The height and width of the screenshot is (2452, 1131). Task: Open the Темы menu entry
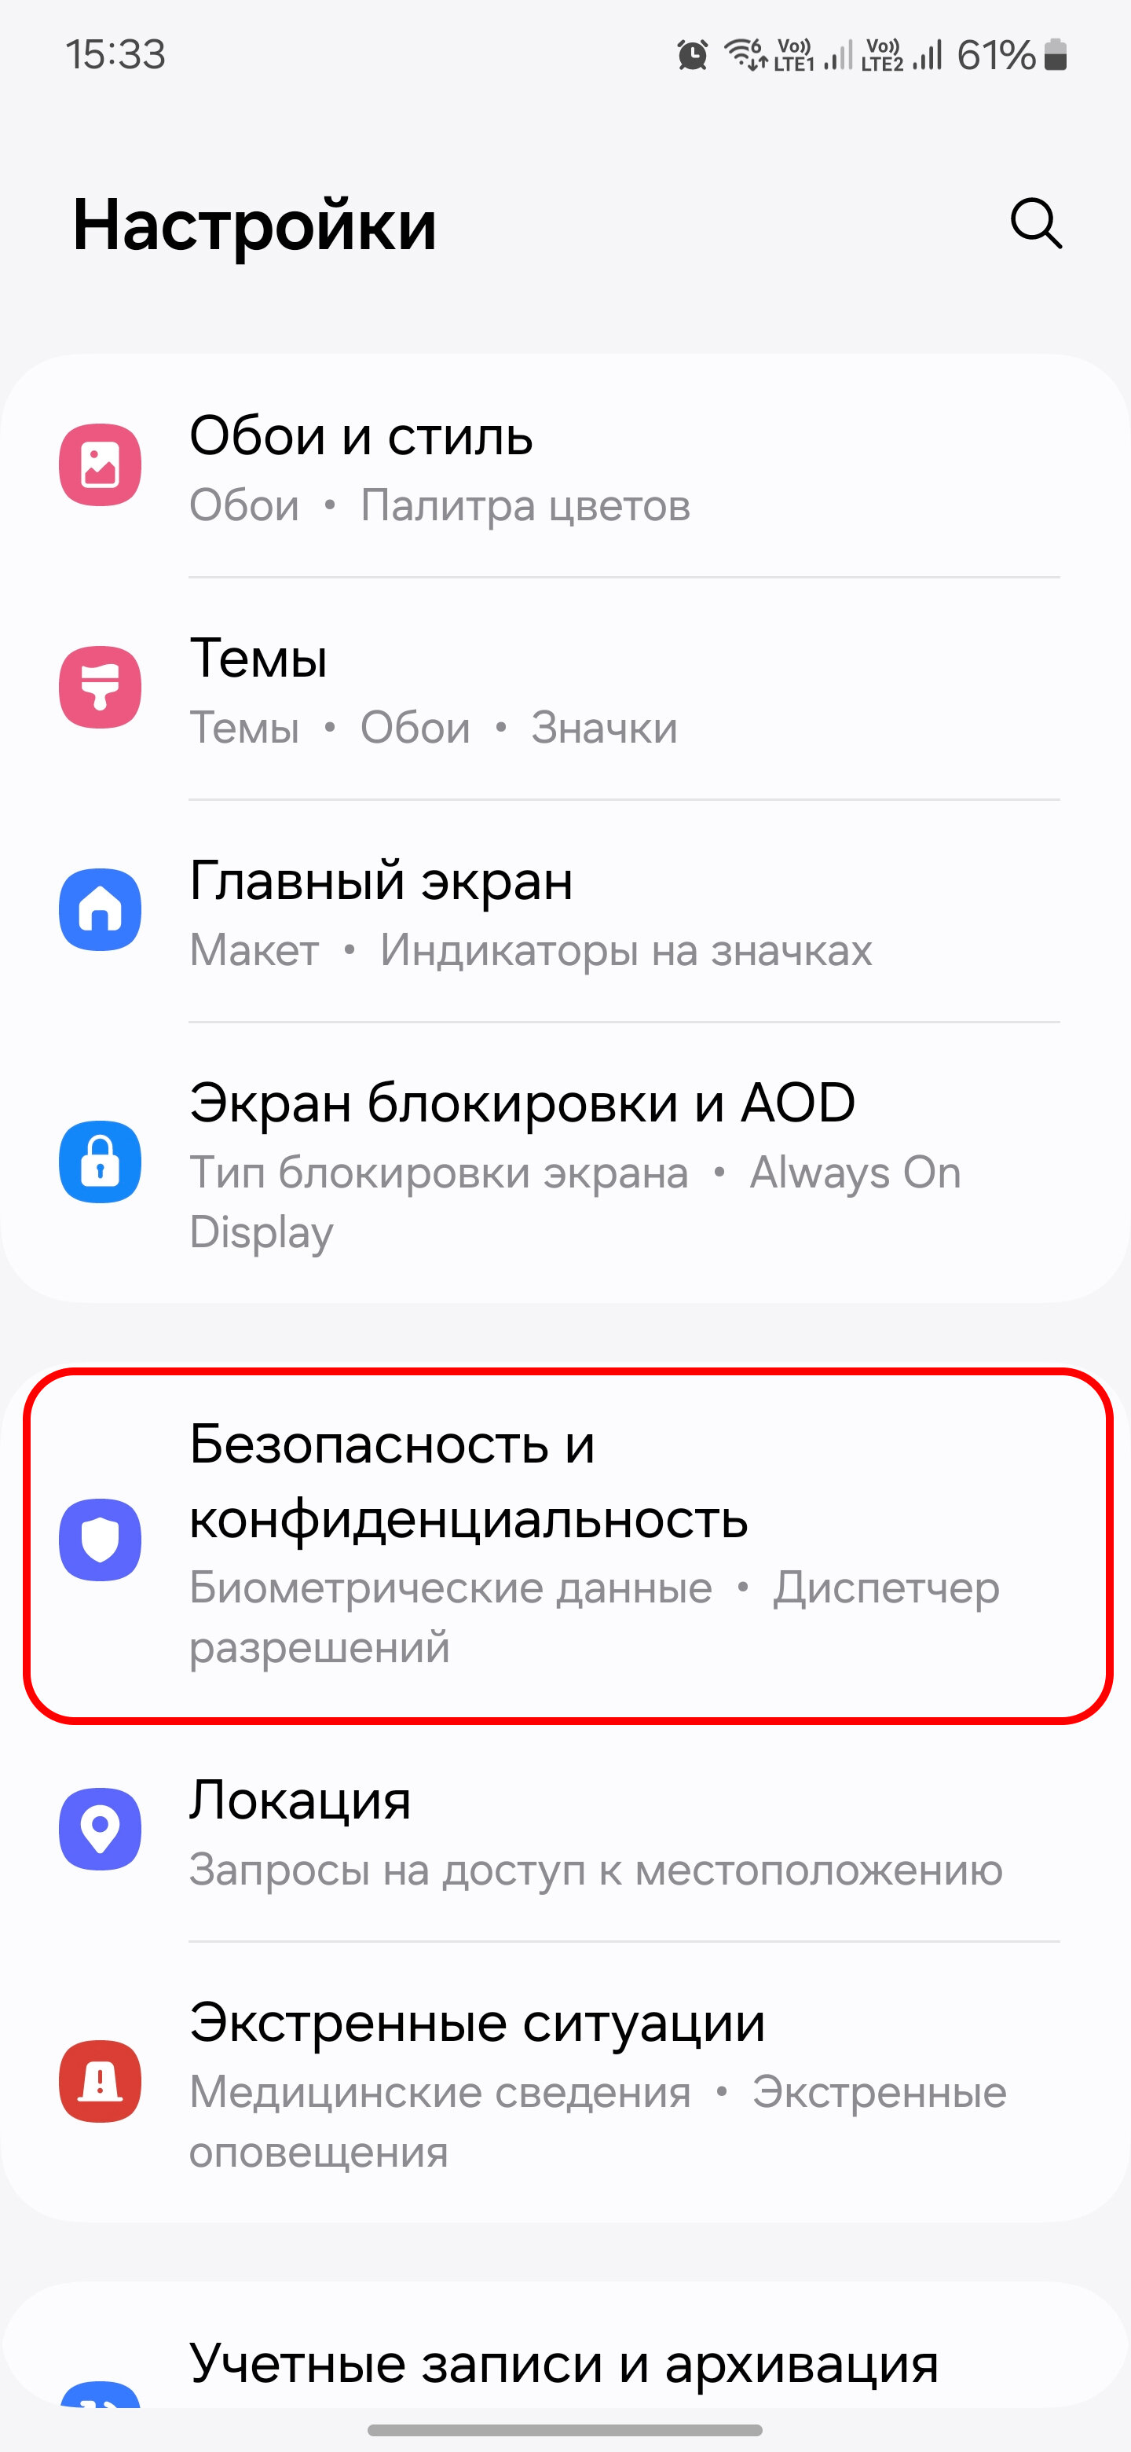coord(565,688)
